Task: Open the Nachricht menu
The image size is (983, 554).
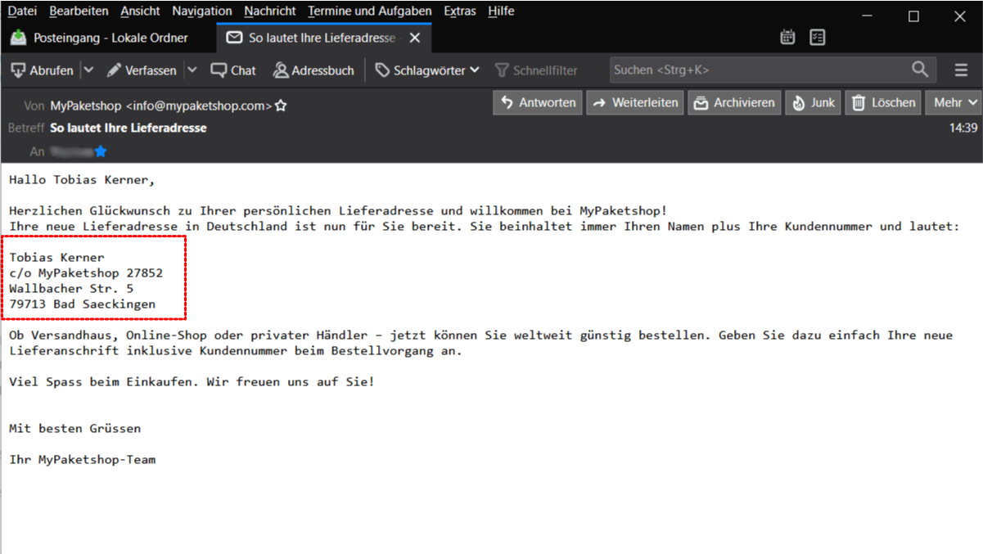Action: [269, 11]
